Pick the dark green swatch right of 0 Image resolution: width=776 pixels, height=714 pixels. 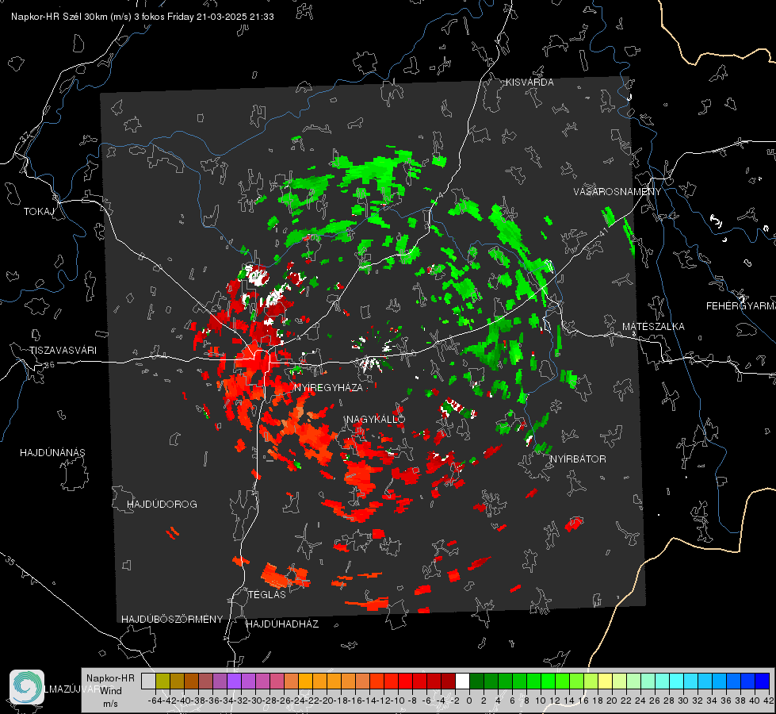coord(476,681)
